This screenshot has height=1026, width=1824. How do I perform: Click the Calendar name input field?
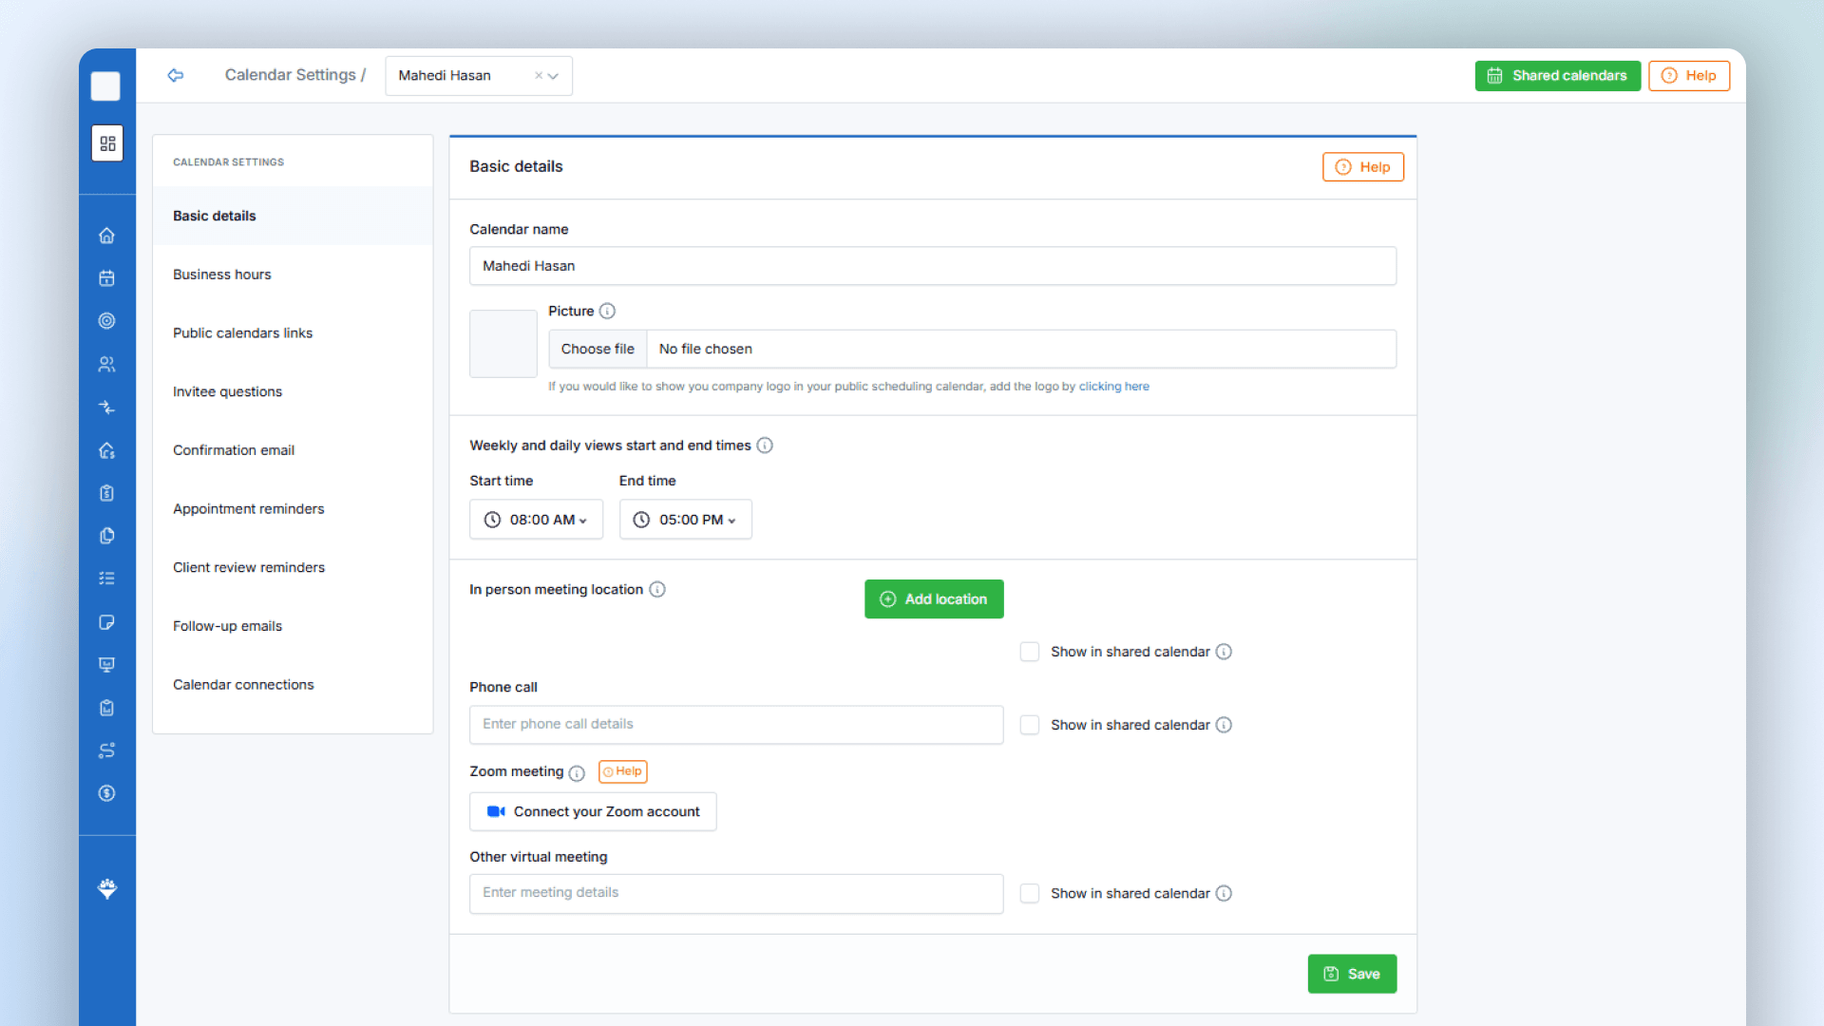point(933,266)
